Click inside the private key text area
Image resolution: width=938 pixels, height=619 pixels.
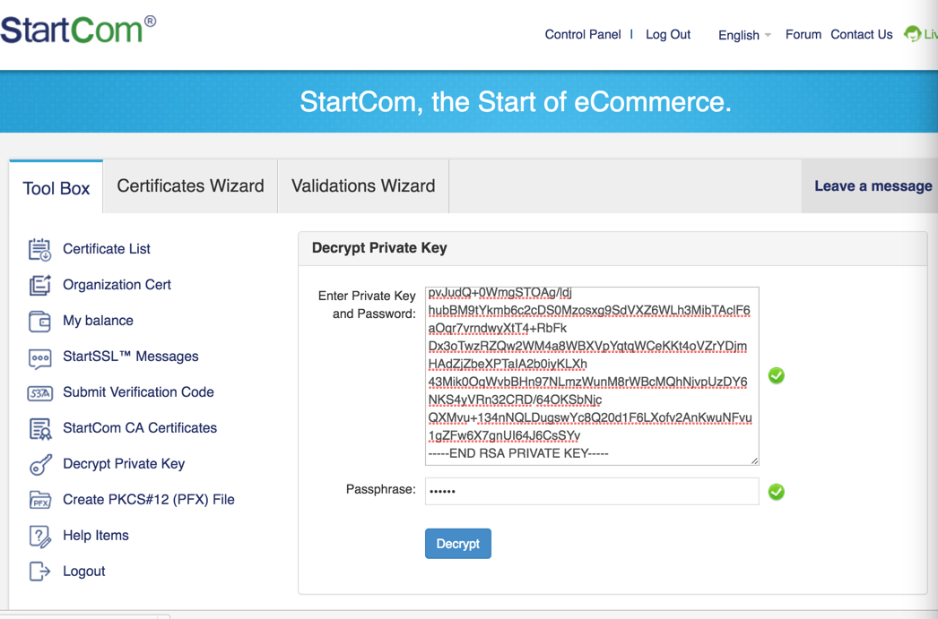592,376
